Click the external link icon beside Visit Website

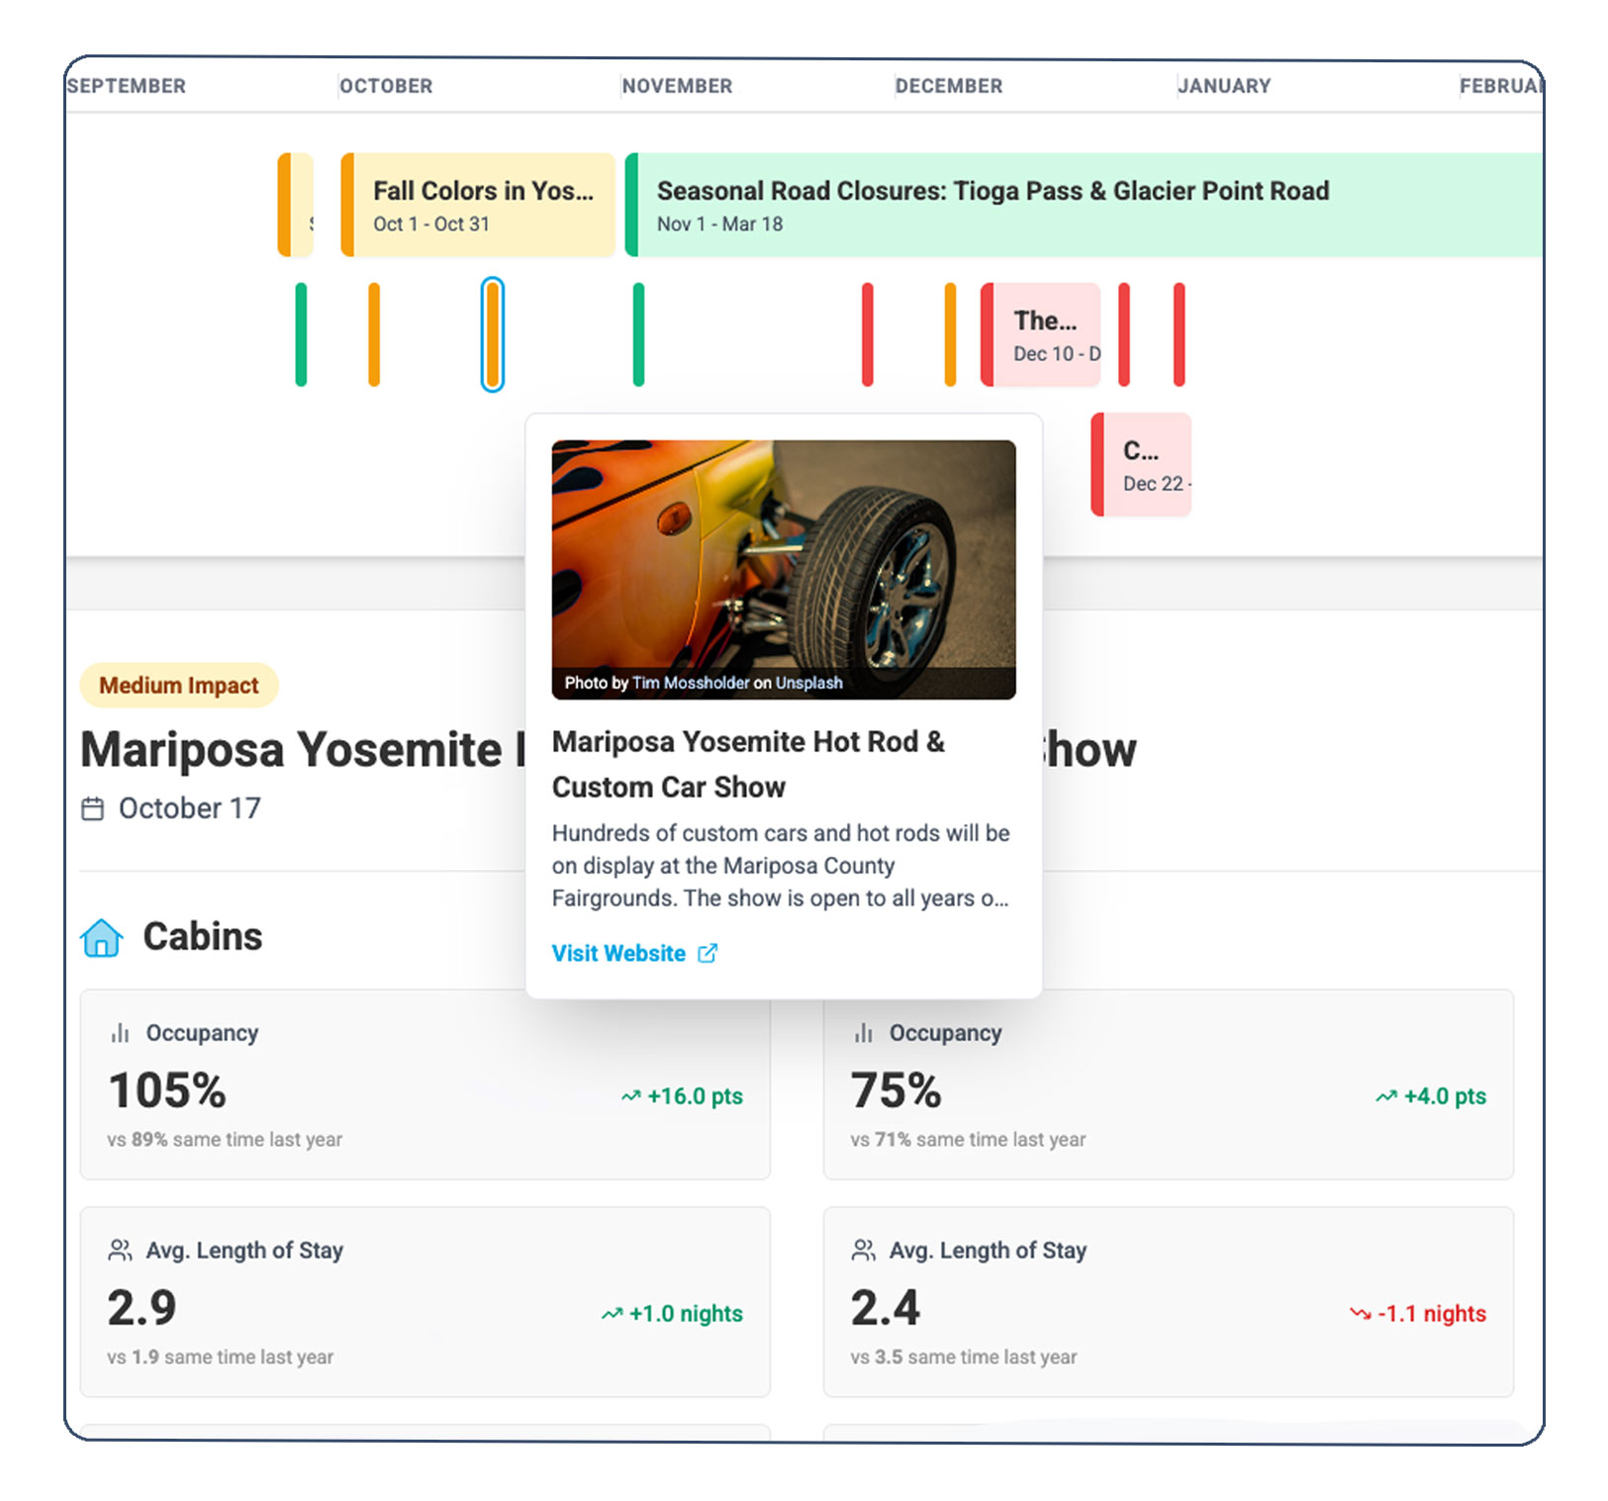708,953
